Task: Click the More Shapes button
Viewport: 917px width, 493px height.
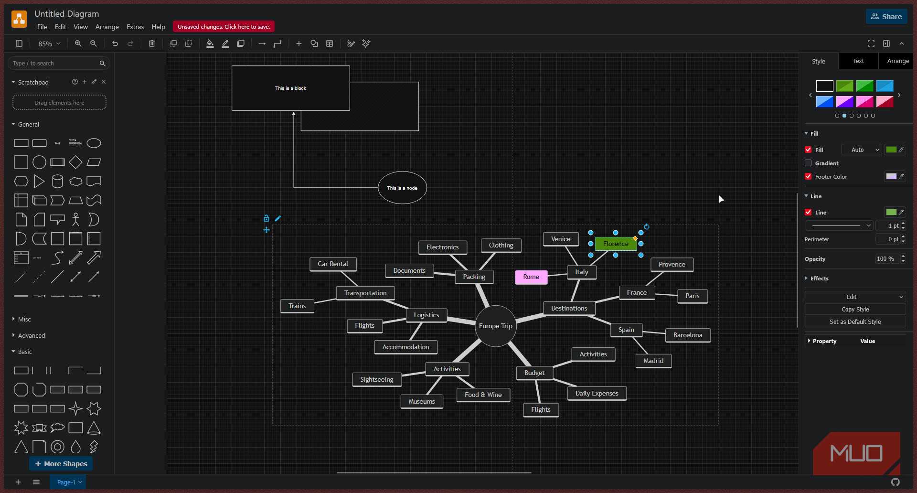Action: click(61, 463)
